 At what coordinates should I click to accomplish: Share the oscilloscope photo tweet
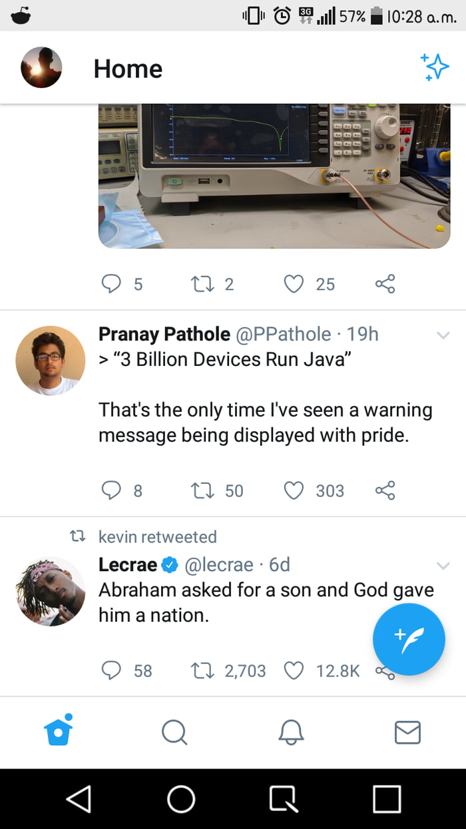385,285
